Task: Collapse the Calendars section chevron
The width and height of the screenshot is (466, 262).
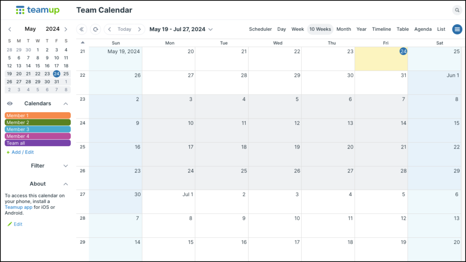Action: tap(65, 103)
